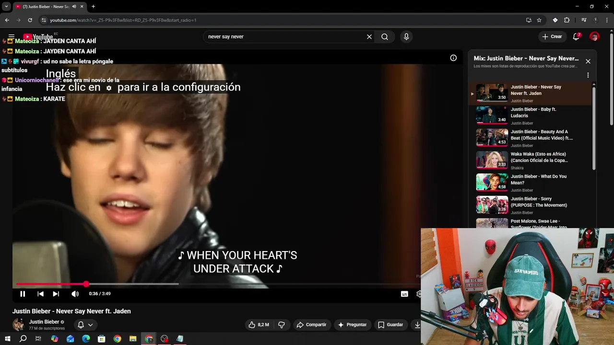Image resolution: width=614 pixels, height=345 pixels.
Task: Launch Microsoft Edge from the taskbar
Action: 86,339
